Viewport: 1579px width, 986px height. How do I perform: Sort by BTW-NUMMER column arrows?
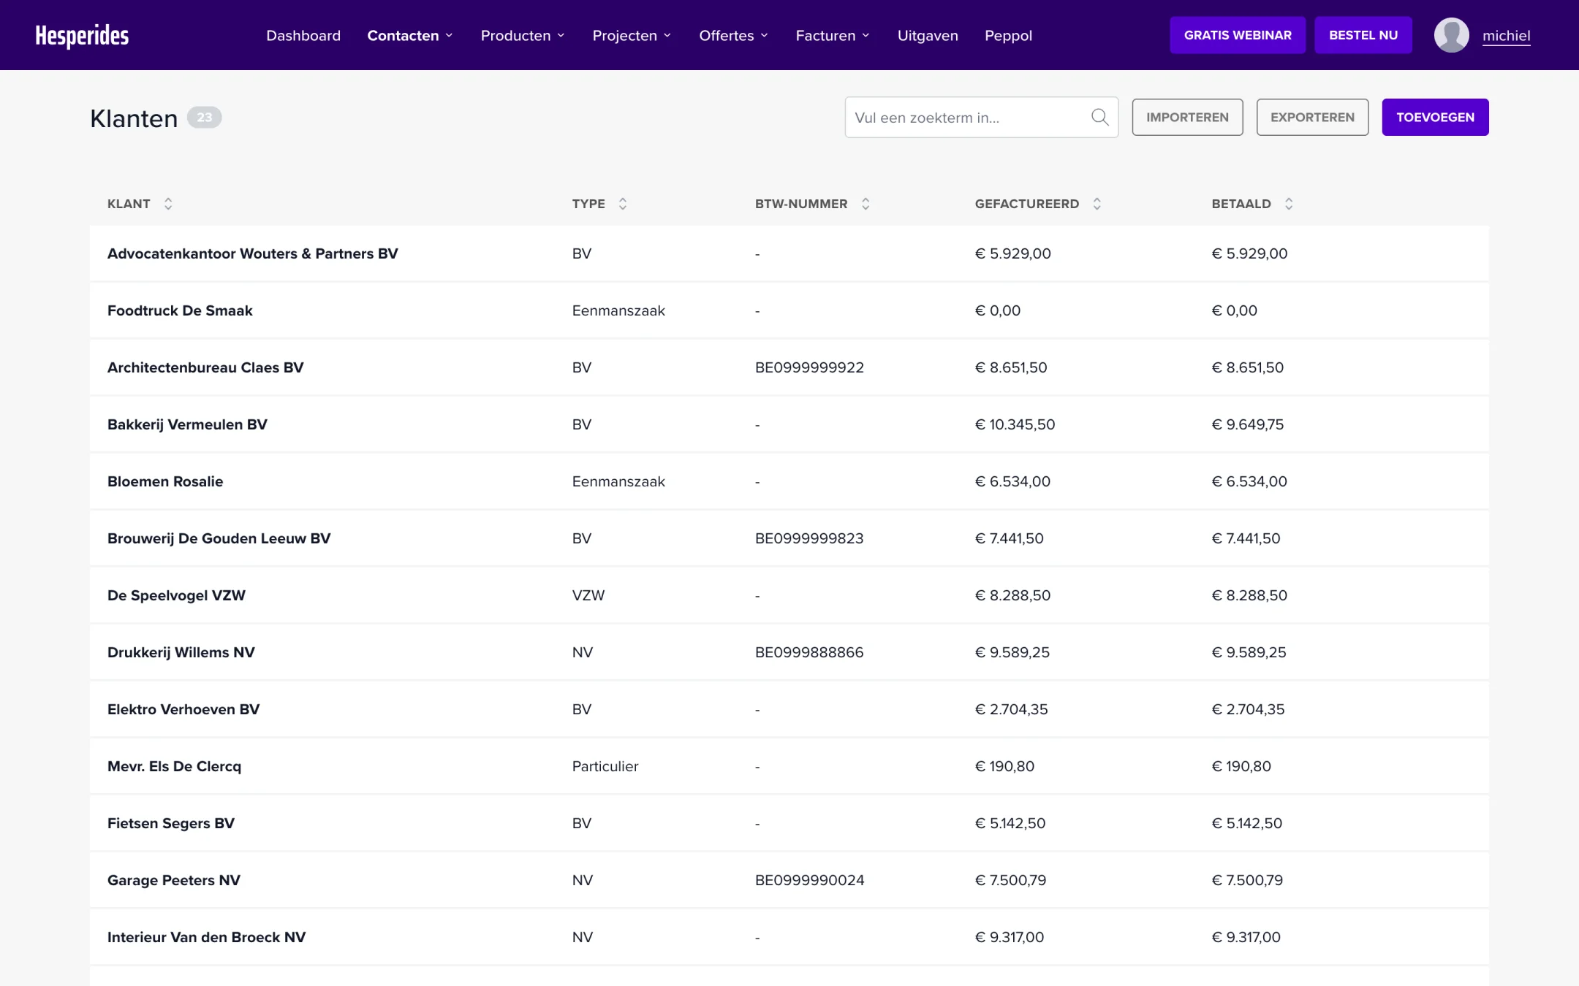pyautogui.click(x=866, y=204)
